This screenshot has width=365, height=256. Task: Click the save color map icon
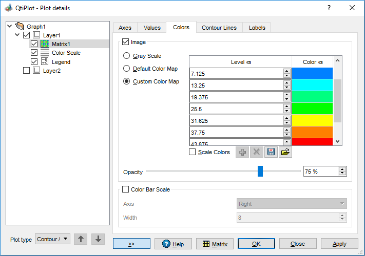271,152
